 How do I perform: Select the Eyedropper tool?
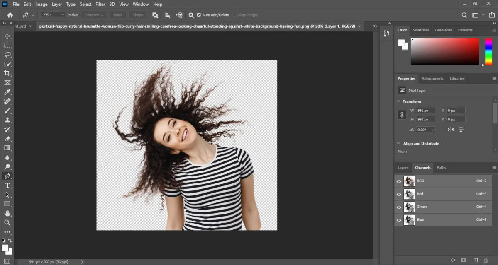pos(7,92)
